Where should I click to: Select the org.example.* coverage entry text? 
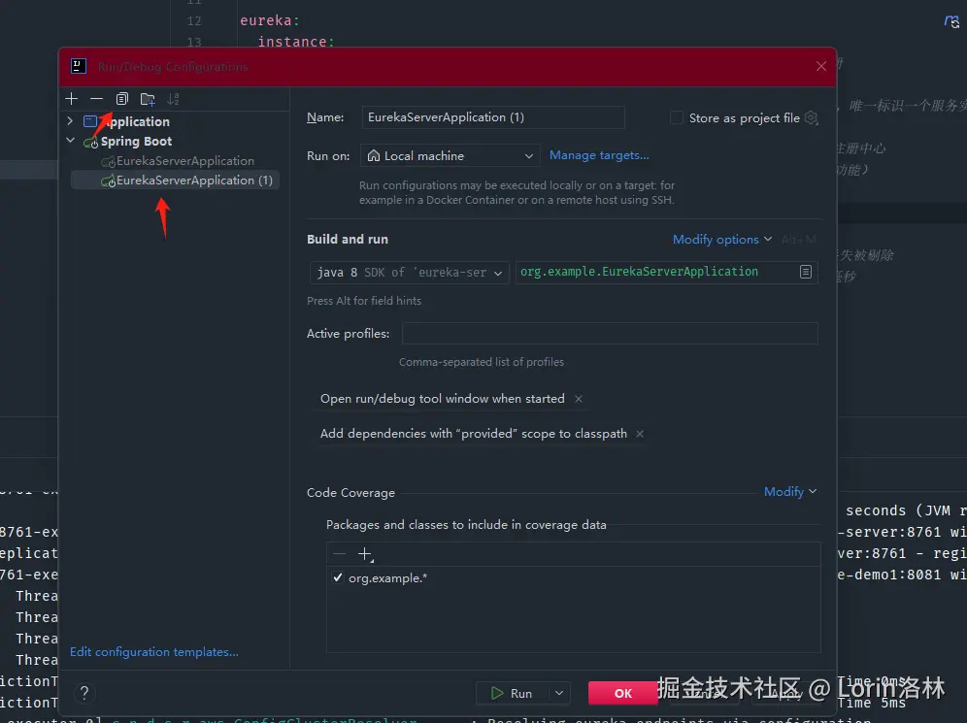click(x=388, y=578)
